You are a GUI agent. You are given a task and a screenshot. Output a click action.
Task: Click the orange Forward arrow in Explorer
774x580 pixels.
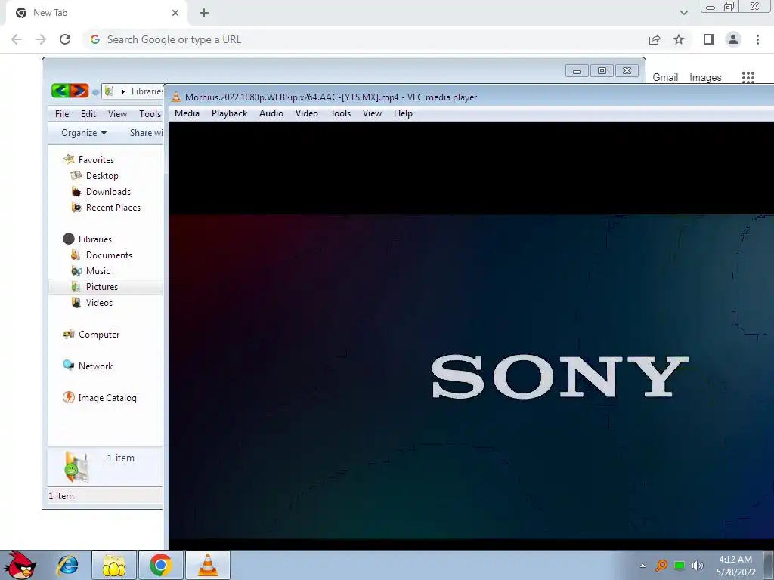pos(79,91)
